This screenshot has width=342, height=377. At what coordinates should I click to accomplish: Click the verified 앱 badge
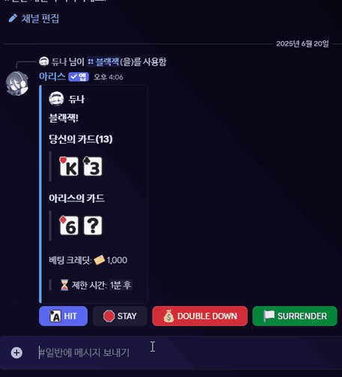pyautogui.click(x=79, y=77)
